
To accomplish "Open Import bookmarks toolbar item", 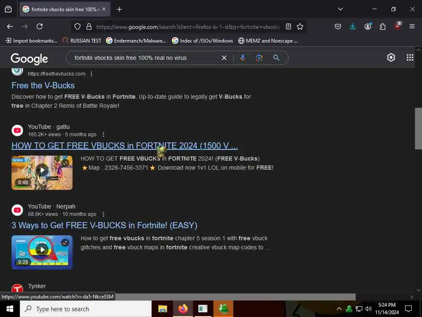I will pyautogui.click(x=31, y=41).
